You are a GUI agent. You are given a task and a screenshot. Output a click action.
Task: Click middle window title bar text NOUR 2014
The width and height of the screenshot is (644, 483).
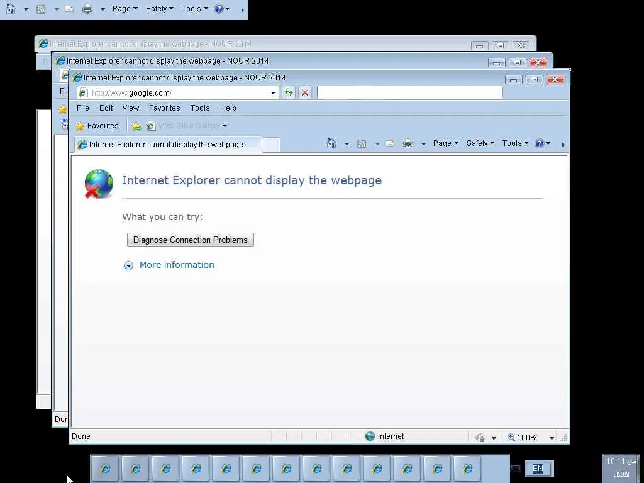(x=248, y=61)
